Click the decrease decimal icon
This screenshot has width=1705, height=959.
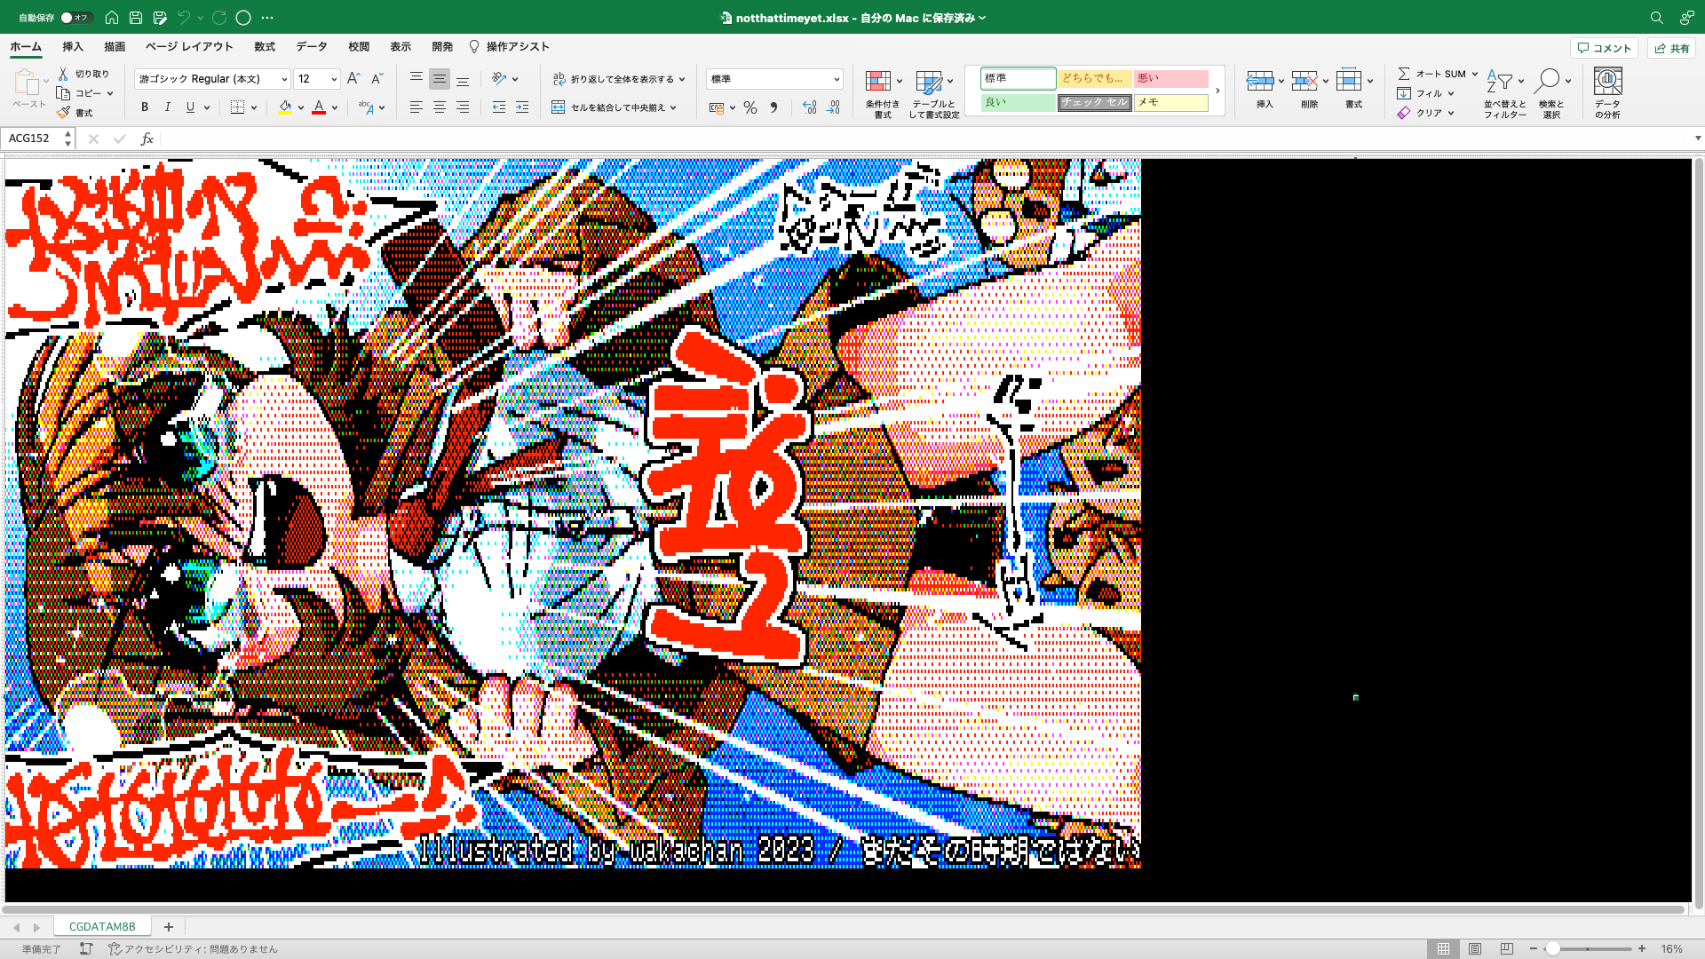click(x=833, y=107)
